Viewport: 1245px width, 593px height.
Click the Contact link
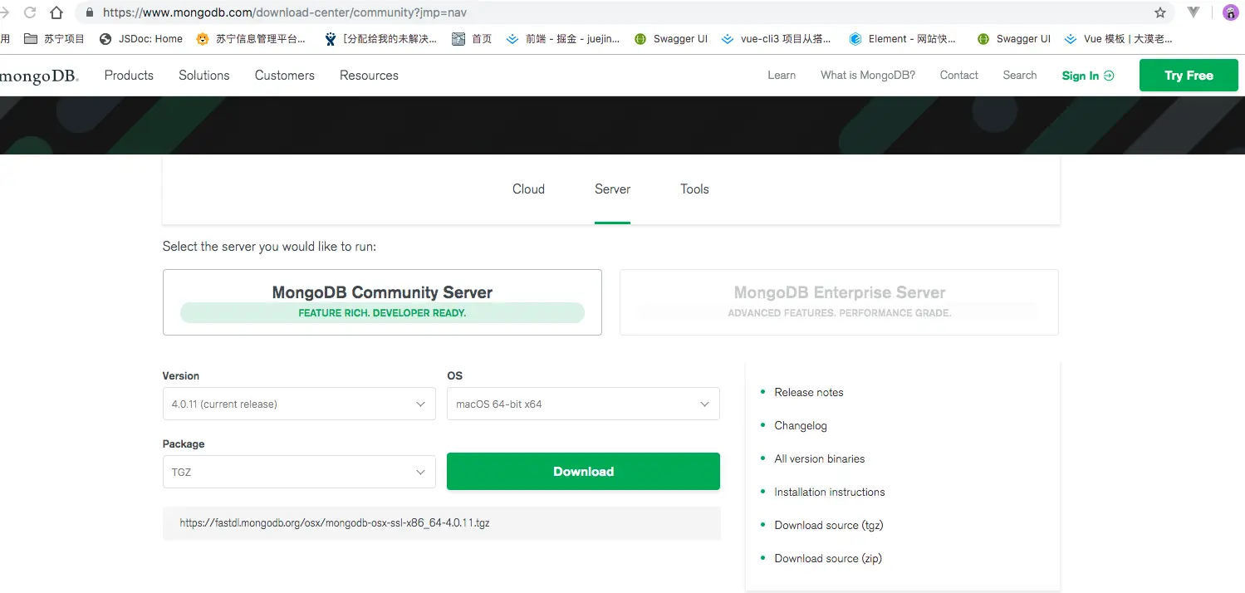[x=959, y=76]
